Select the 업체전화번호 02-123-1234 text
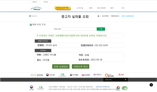This screenshot has height=92, width=157. pos(94,45)
